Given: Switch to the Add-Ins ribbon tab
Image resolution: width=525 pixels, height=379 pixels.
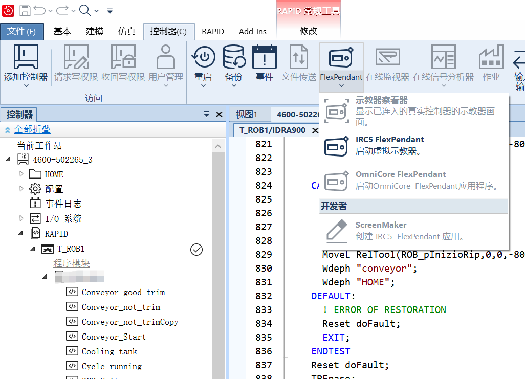Looking at the screenshot, I should click(252, 32).
